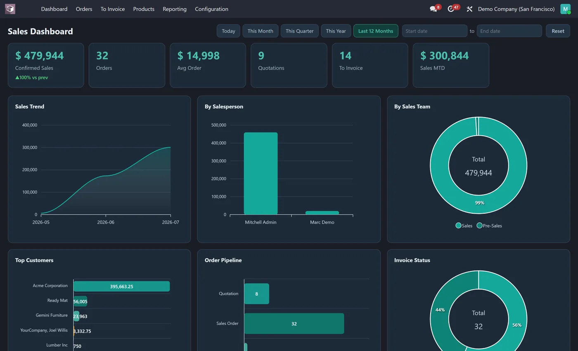Click the Sales Trend heading

[30, 106]
